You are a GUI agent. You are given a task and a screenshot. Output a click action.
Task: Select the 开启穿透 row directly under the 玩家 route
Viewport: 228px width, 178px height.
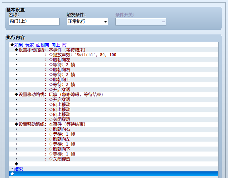[x=114, y=100]
